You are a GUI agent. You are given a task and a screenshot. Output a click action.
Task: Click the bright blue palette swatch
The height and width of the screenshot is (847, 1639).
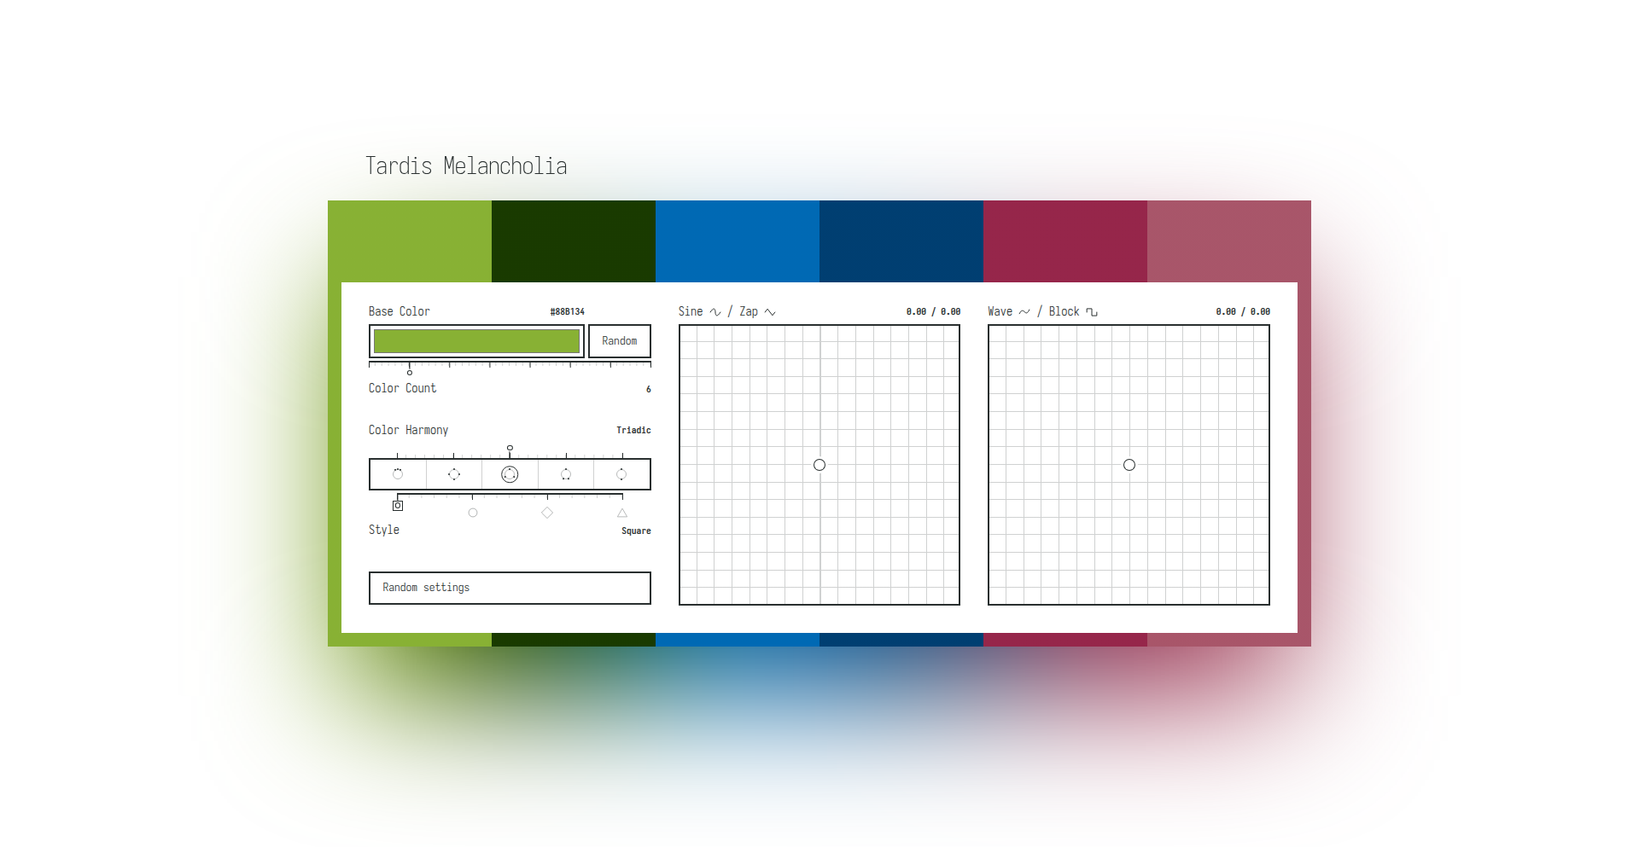pos(738,241)
